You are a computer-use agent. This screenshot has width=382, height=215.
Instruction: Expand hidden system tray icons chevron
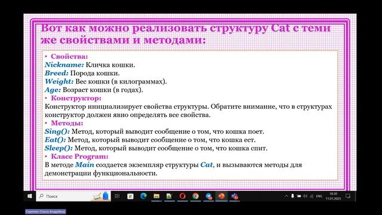pos(286,196)
